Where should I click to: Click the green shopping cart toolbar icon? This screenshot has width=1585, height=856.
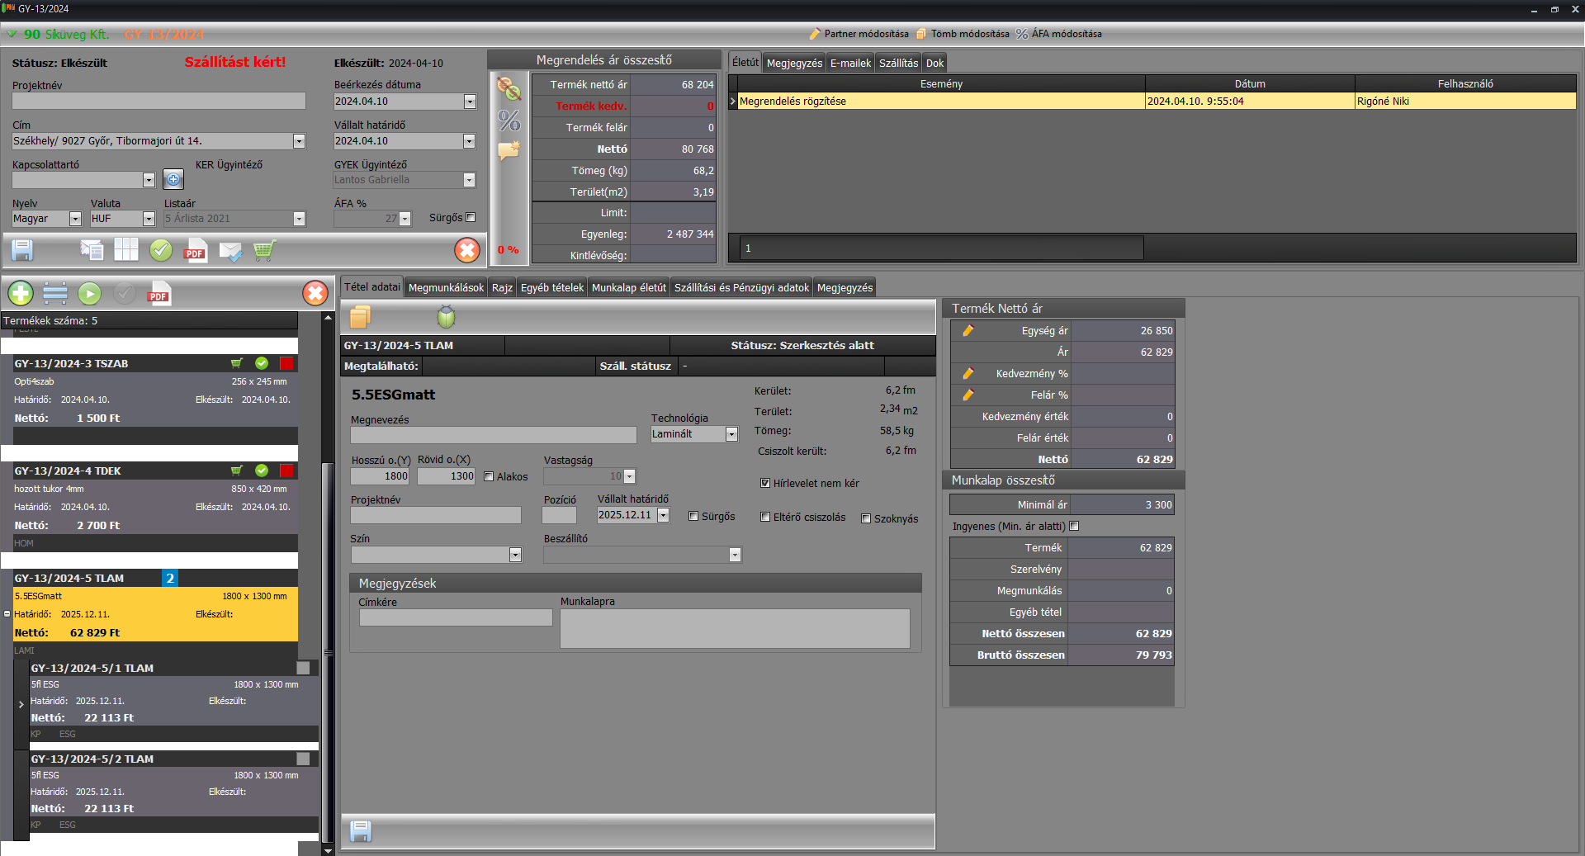coord(264,250)
